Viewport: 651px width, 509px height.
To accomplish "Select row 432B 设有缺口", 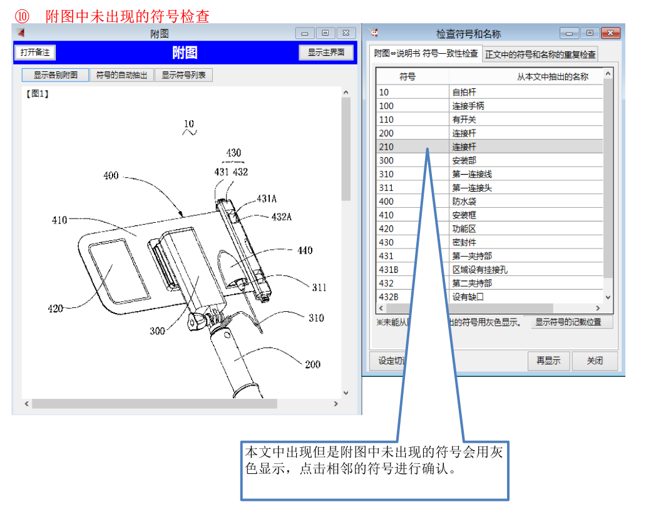I will point(490,297).
